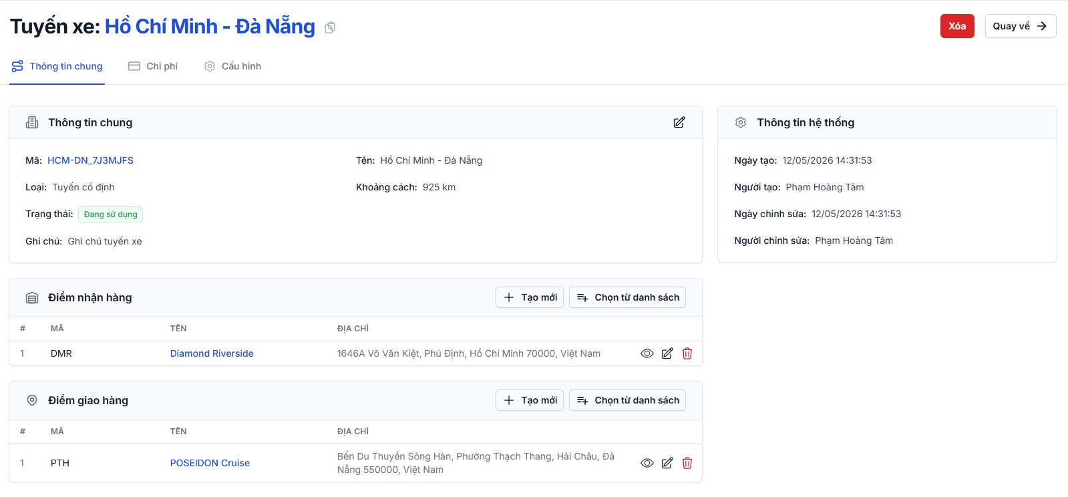The width and height of the screenshot is (1068, 497).
Task: Select the Thông tin chung tab
Action: pyautogui.click(x=57, y=66)
